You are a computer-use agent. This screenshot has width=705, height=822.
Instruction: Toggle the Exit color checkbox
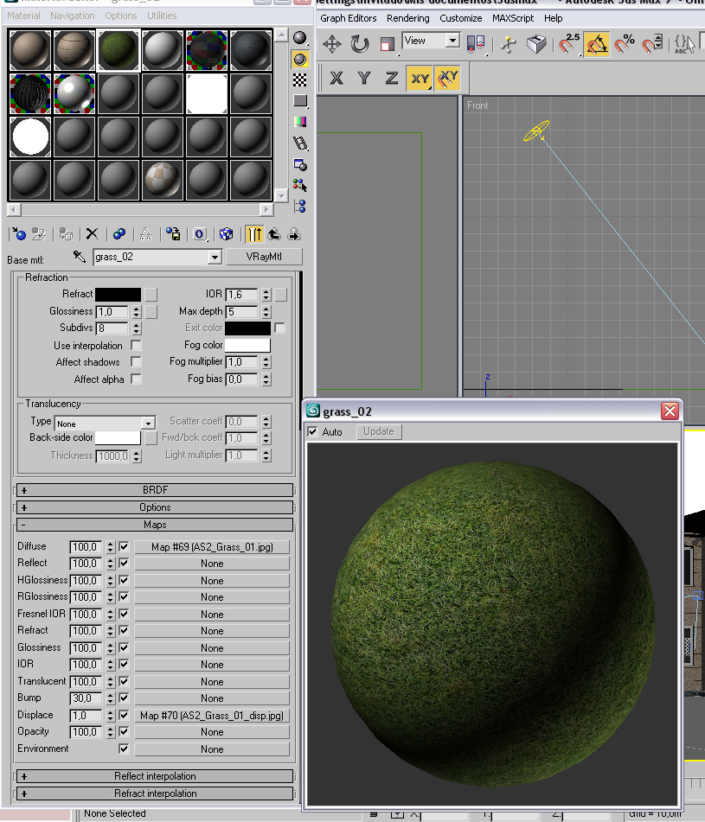[x=279, y=328]
